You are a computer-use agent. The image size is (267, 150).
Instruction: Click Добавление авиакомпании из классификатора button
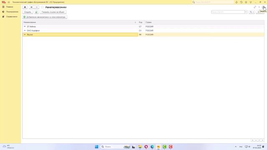(x=45, y=17)
